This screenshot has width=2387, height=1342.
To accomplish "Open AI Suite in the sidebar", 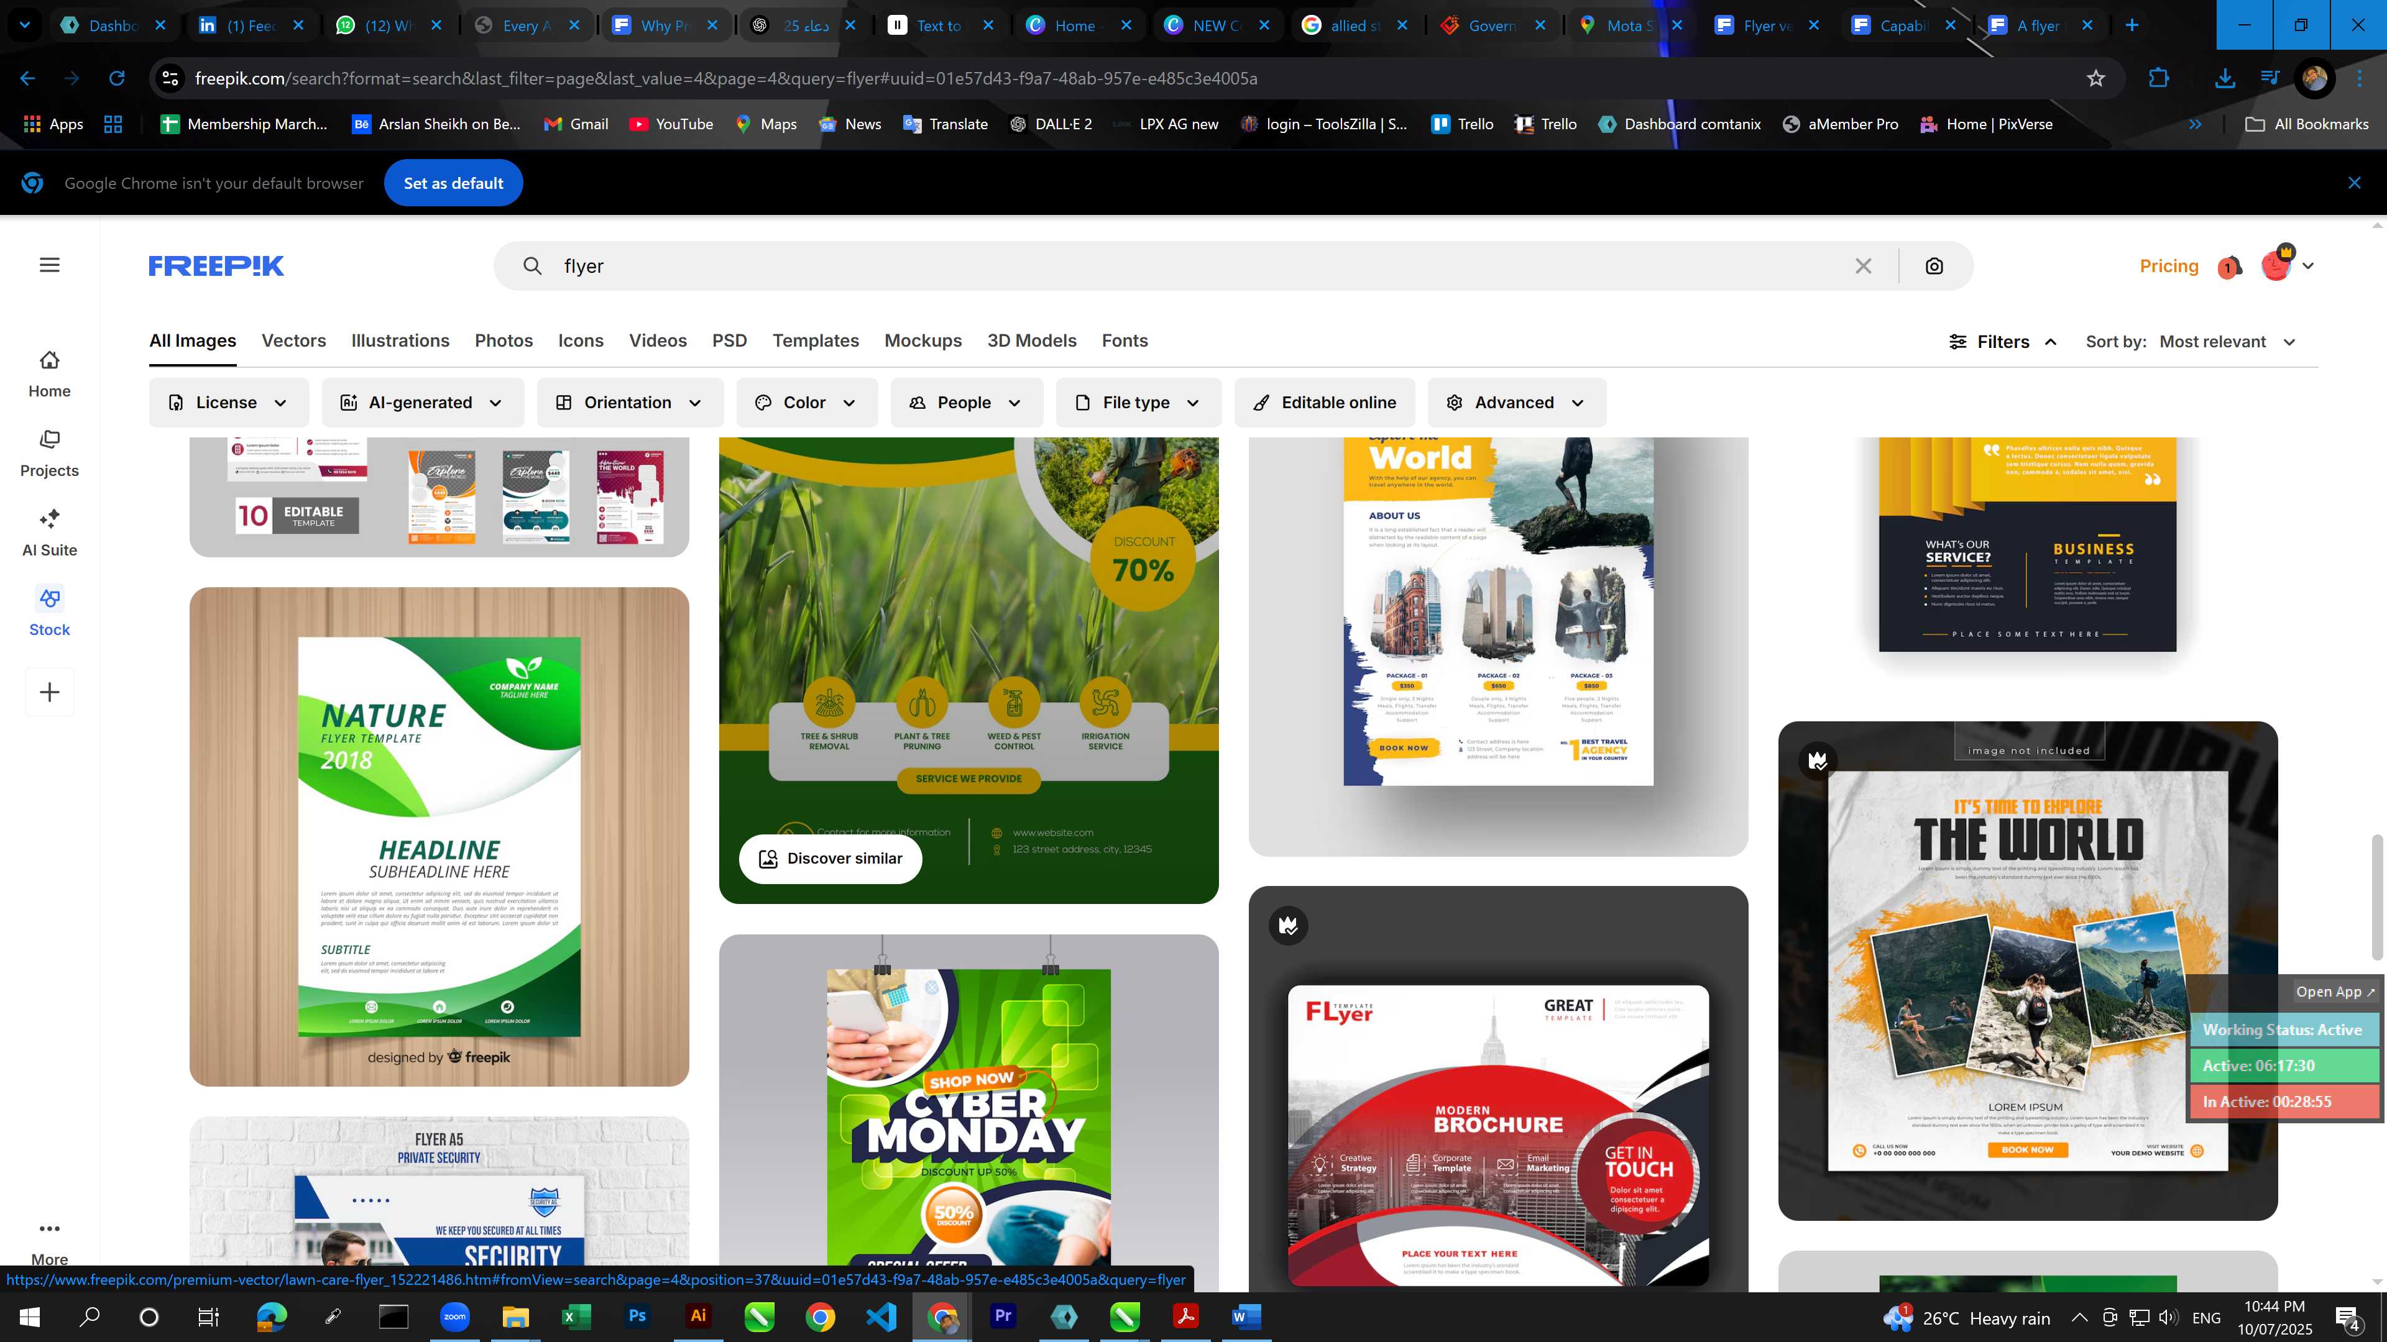I will pyautogui.click(x=49, y=534).
